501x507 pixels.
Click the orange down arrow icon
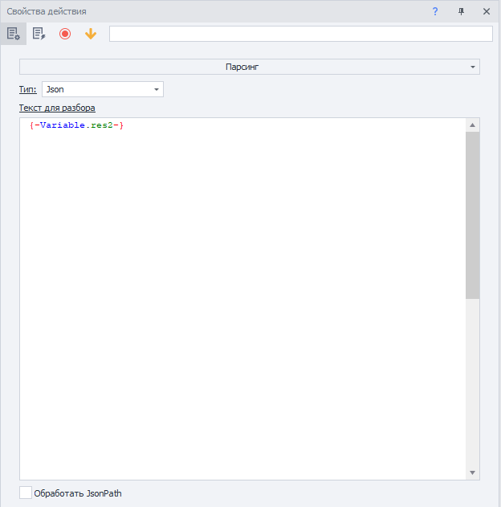[x=90, y=34]
